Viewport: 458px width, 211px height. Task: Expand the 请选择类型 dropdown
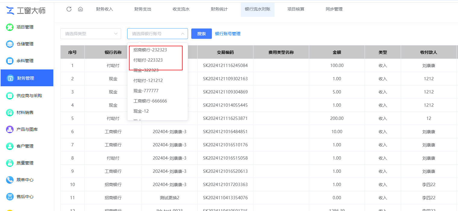(x=91, y=34)
